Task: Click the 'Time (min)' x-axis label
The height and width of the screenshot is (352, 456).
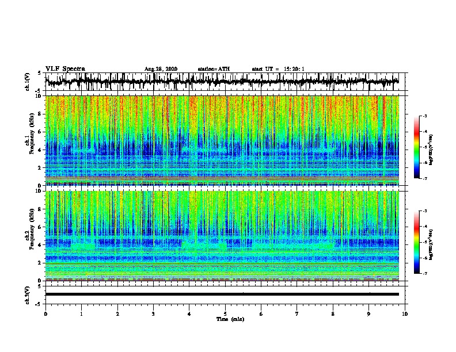Action: pos(230,319)
